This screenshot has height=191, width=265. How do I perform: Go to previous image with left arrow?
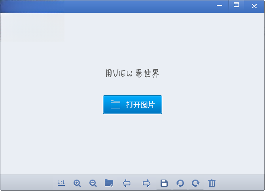[x=127, y=183]
